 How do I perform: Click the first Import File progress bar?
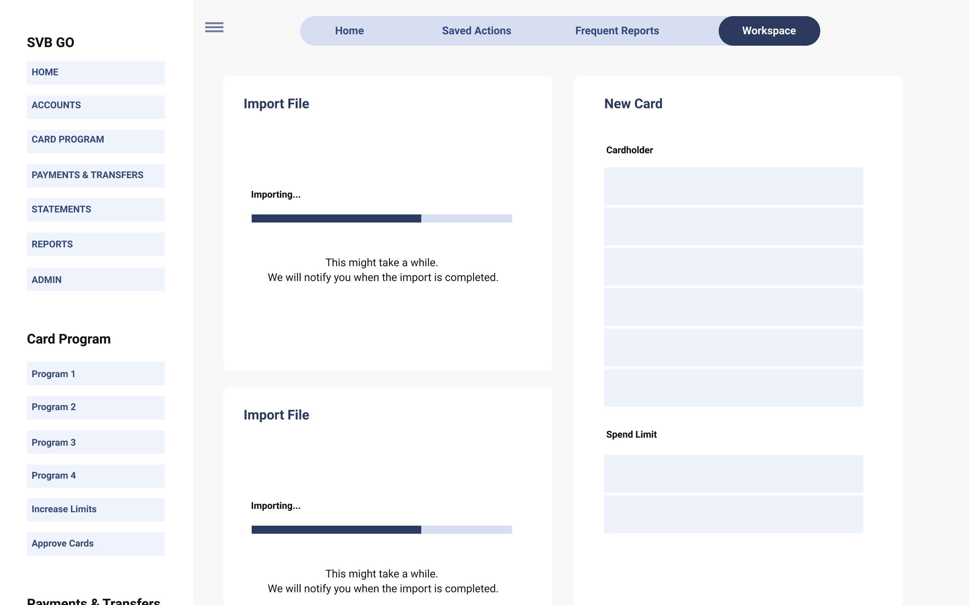coord(381,218)
